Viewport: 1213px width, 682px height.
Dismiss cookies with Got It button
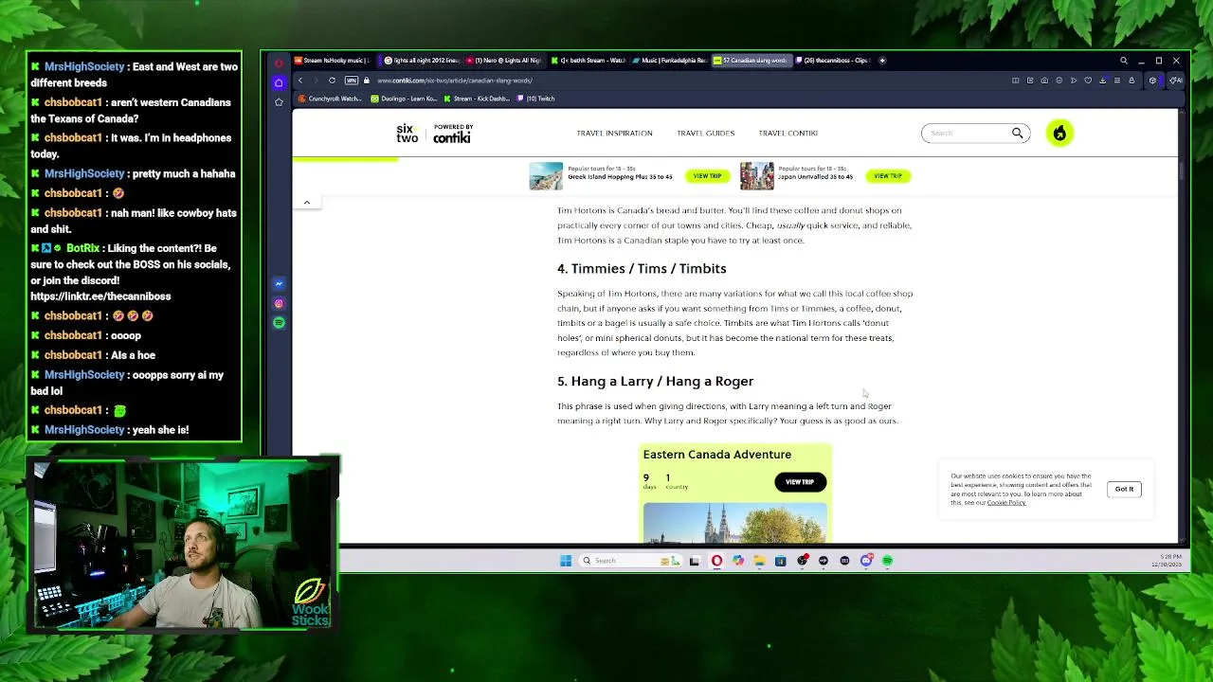tap(1124, 489)
